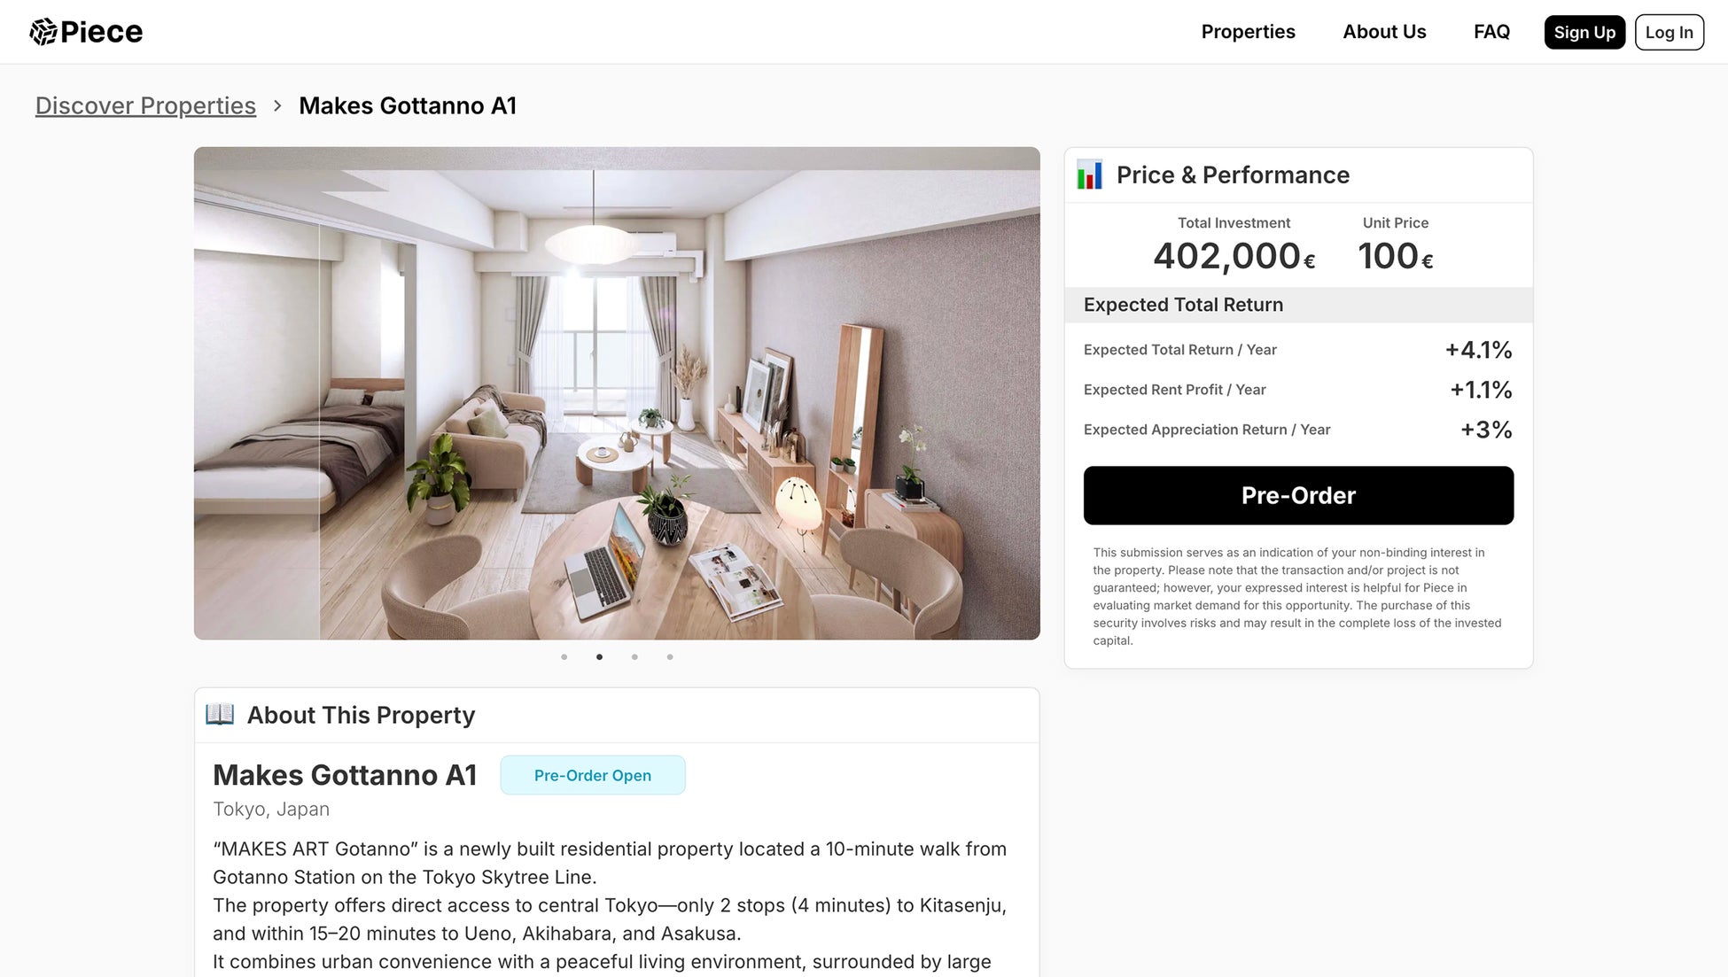Select the third carousel dot
Viewport: 1728px width, 977px height.
tap(634, 657)
